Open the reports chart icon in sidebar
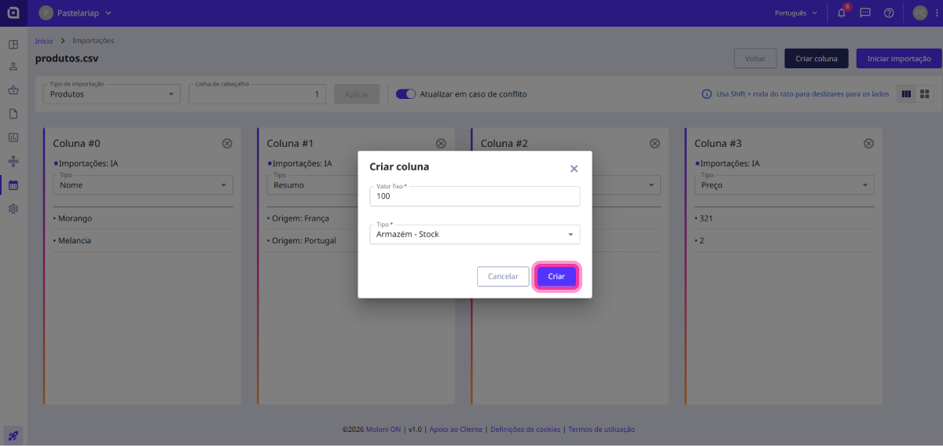The height and width of the screenshot is (446, 943). (13, 137)
